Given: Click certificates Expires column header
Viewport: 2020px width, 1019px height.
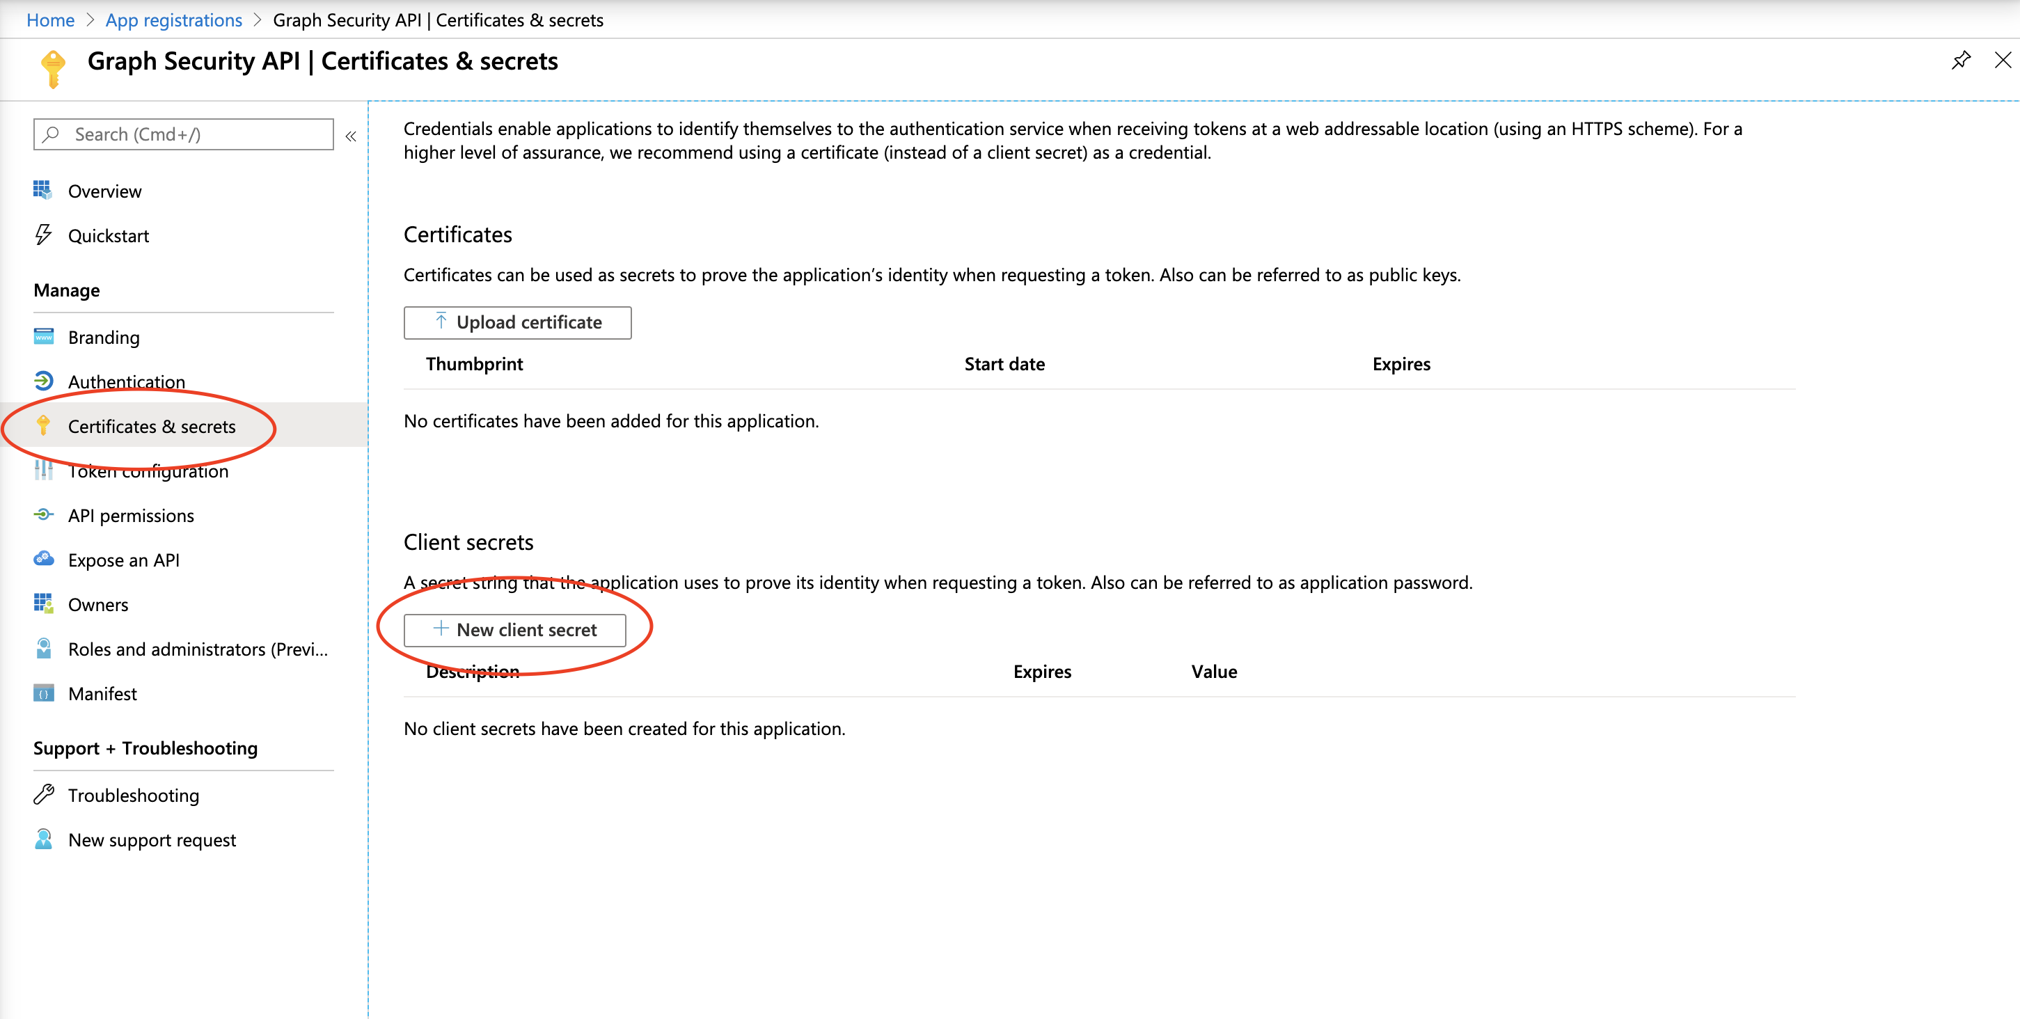Looking at the screenshot, I should [x=1400, y=364].
